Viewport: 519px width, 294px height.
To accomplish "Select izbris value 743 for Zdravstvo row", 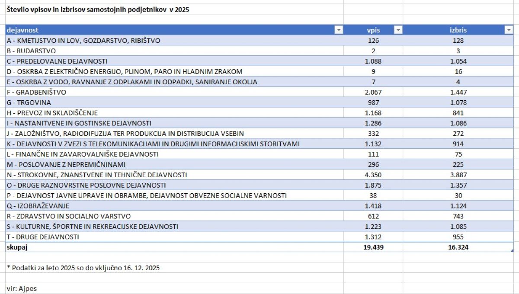I will point(458,216).
